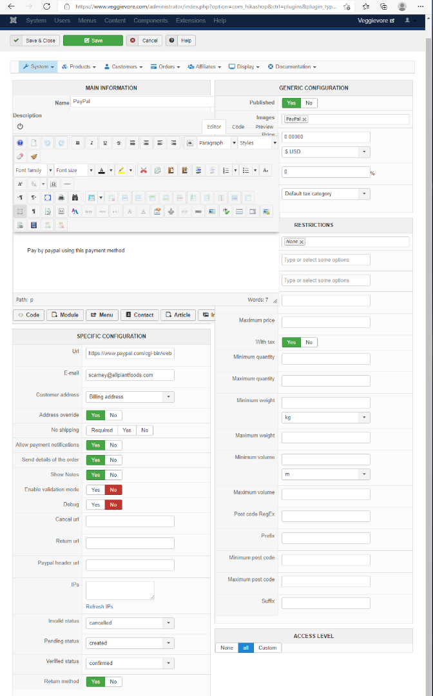Click the Refresh IPs link
This screenshot has width=433, height=696.
99,607
